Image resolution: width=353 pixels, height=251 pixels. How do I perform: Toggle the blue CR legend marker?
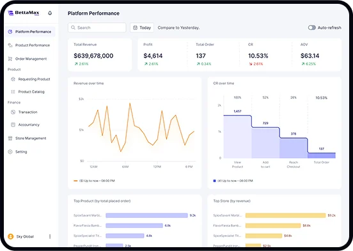click(214, 181)
